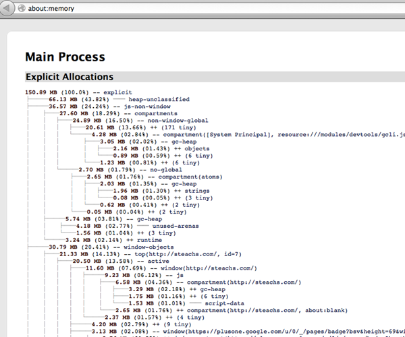Viewport: 405px width, 337px height.
Task: Expand the (6 tiny) 0.89 MB entry
Action: (x=163, y=156)
